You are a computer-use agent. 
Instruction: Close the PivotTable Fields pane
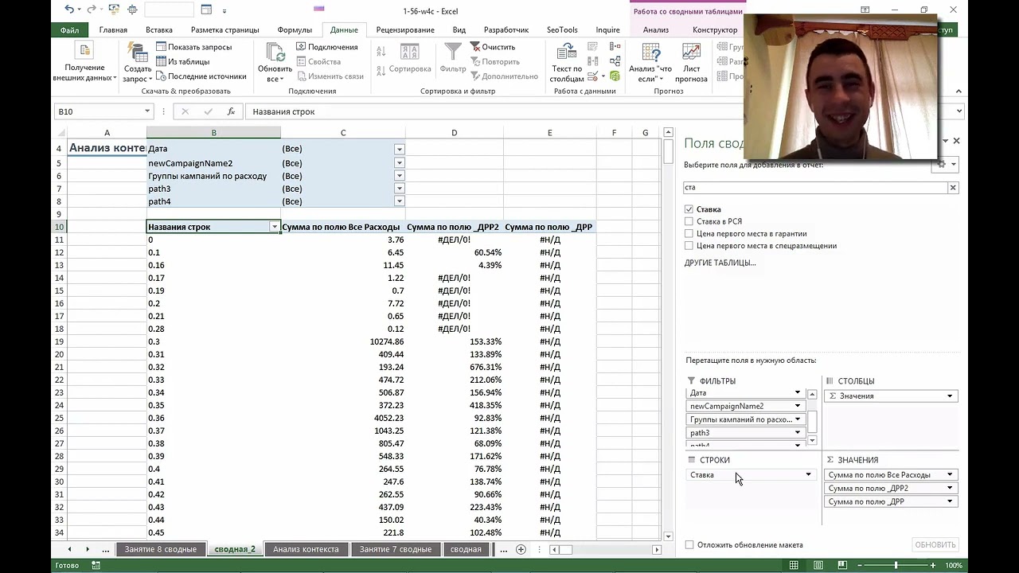(956, 141)
